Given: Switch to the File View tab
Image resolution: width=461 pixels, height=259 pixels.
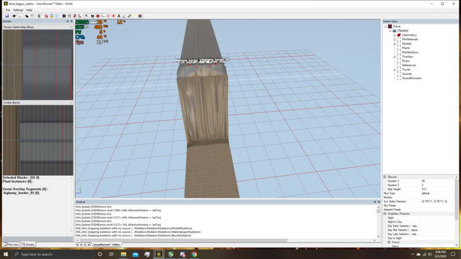Looking at the screenshot, I should (11, 245).
